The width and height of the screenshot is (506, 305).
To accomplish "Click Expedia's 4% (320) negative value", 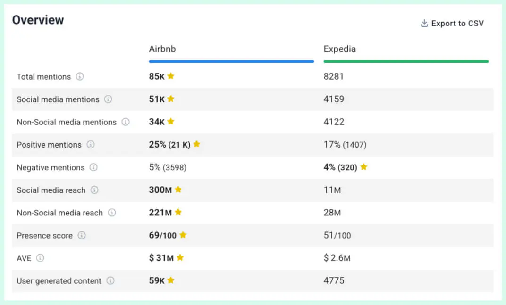I will click(340, 167).
